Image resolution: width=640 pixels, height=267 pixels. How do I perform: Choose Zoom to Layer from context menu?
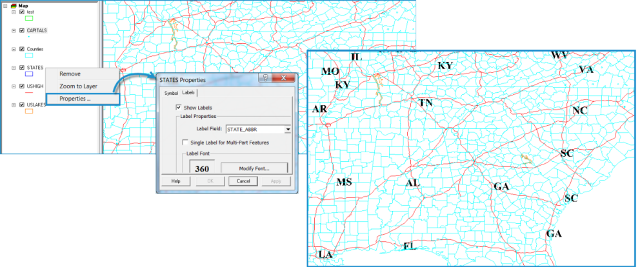82,86
